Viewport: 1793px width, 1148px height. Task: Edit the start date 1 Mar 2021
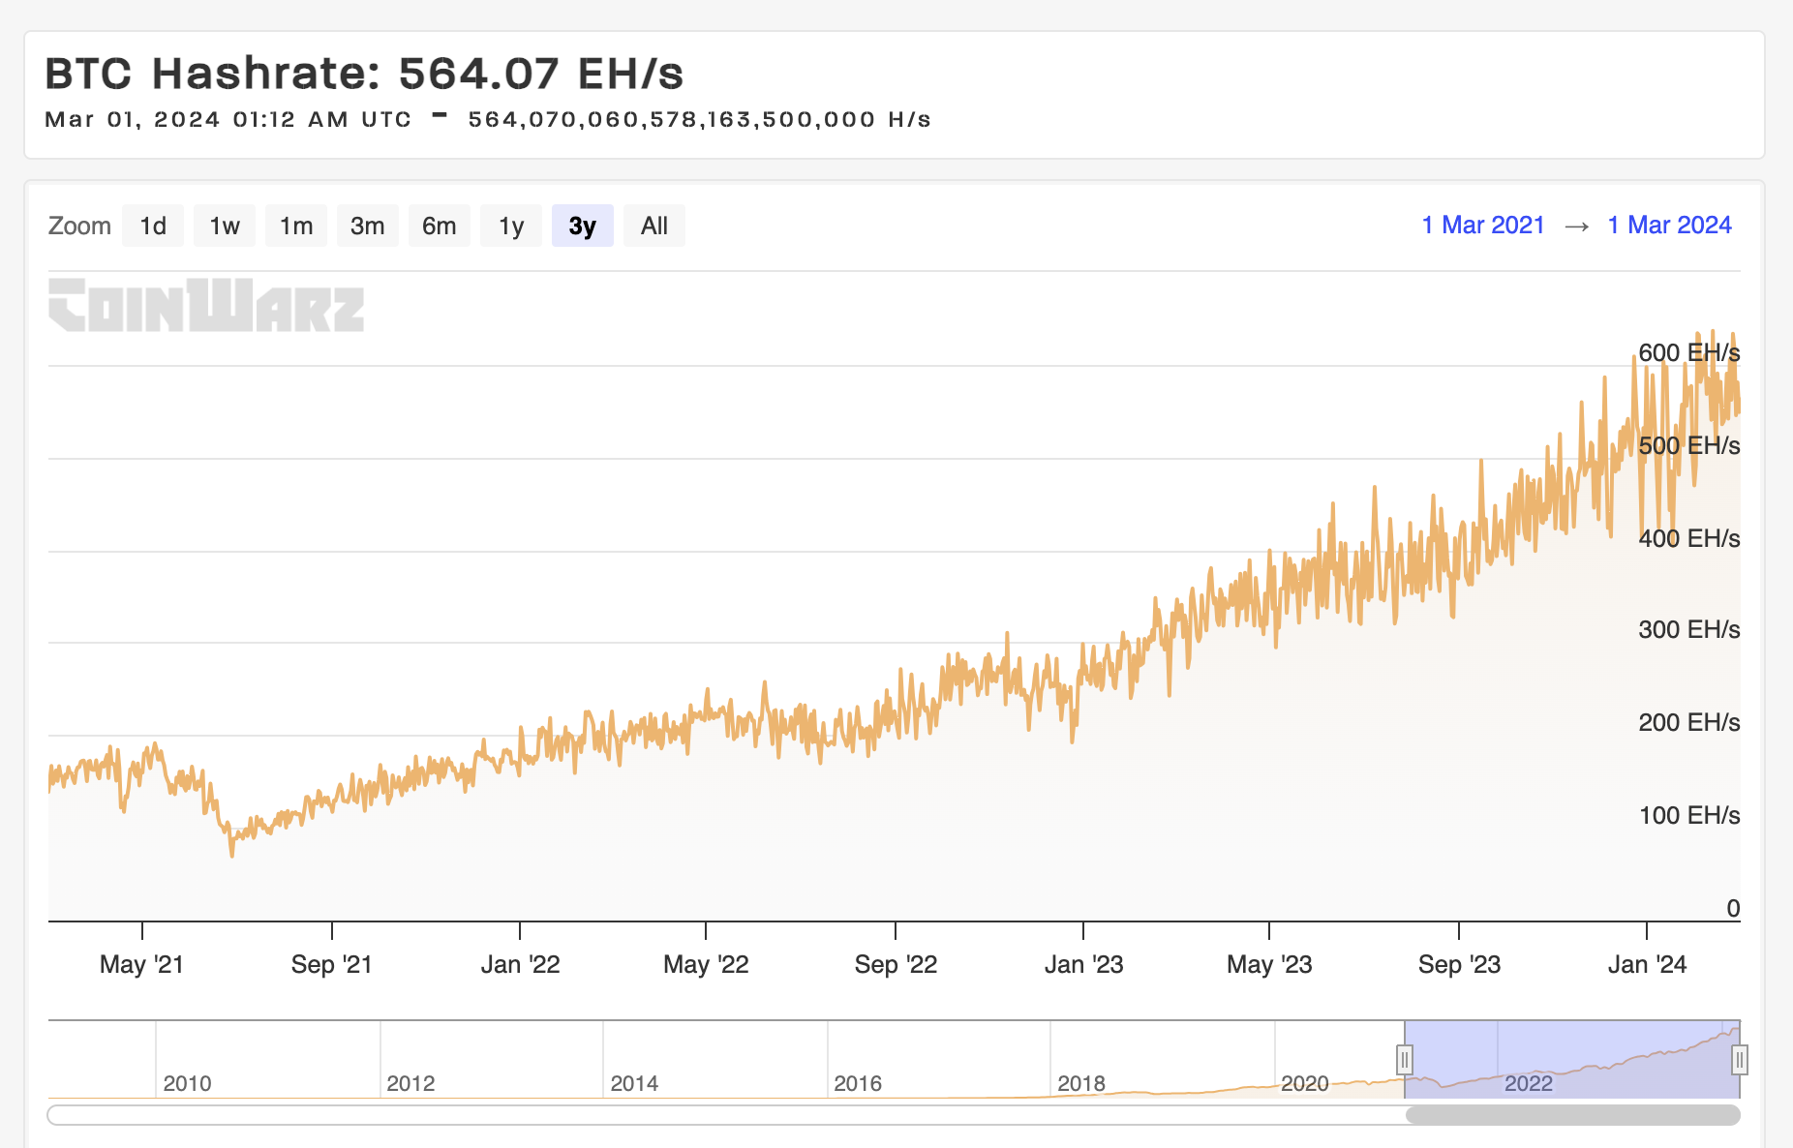point(1482,226)
